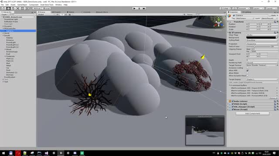Viewport: 279px width, 156px height.
Task: Open the Layout dropdown in top toolbar
Action: (271, 9)
